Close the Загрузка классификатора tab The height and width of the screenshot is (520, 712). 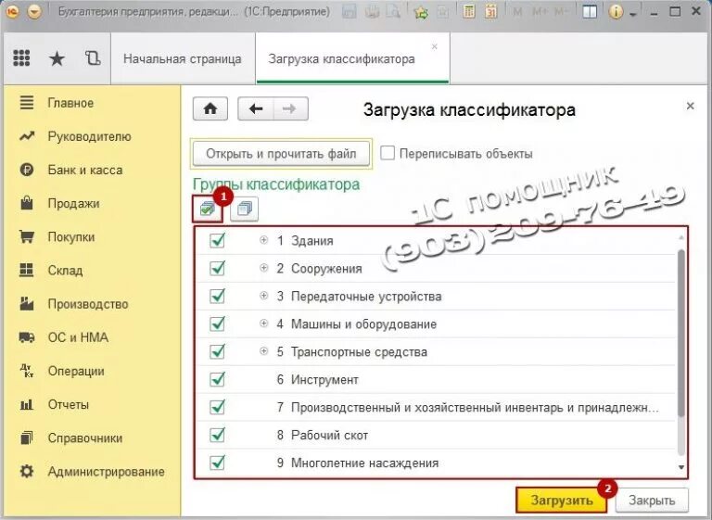click(435, 46)
